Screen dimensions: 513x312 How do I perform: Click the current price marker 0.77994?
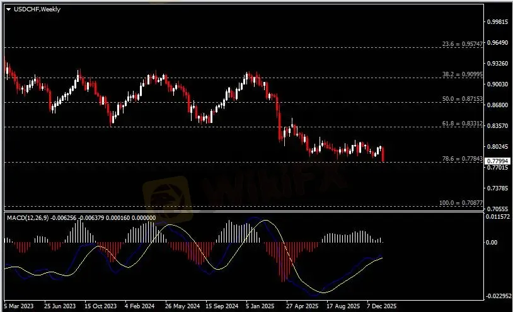[497, 161]
